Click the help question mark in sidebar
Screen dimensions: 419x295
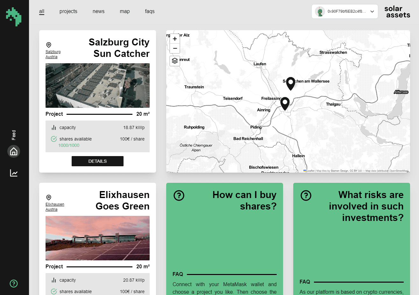click(14, 283)
